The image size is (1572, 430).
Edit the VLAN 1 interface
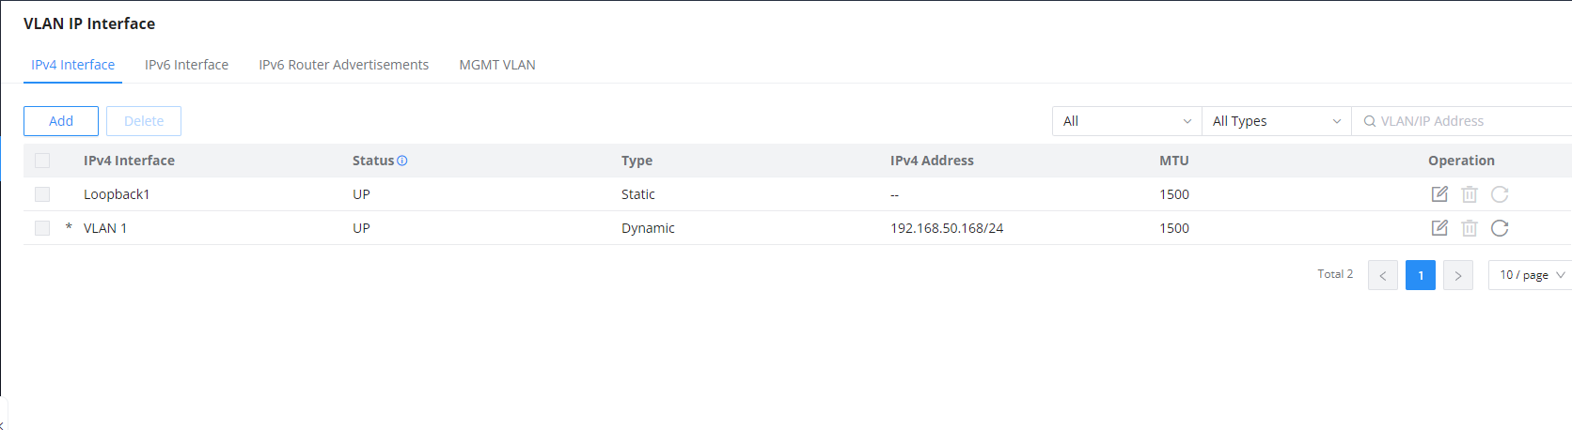coord(1439,228)
